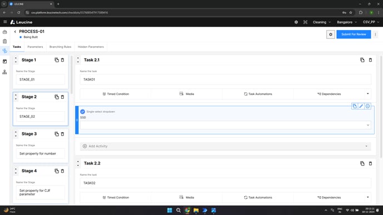Delete Stage 2 using trash icon
Image resolution: width=383 pixels, height=215 pixels.
tap(62, 97)
